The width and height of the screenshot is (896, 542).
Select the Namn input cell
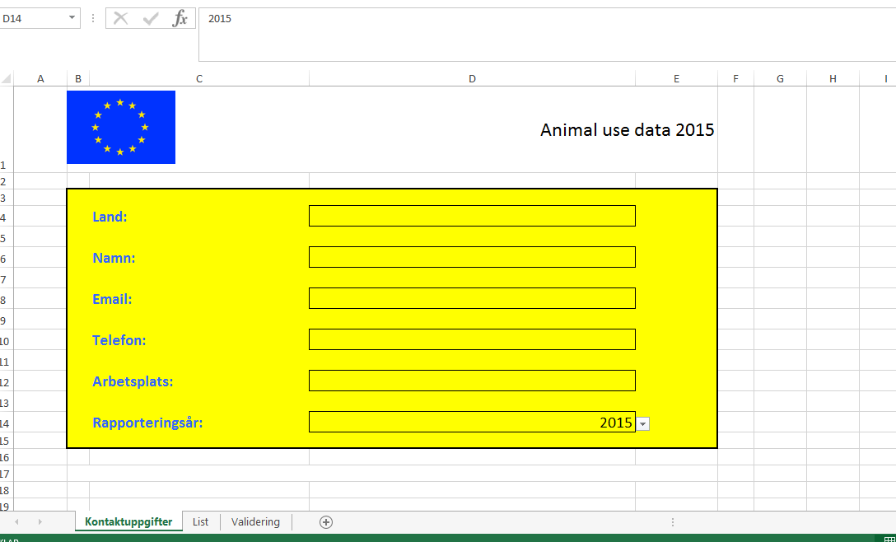click(x=472, y=257)
